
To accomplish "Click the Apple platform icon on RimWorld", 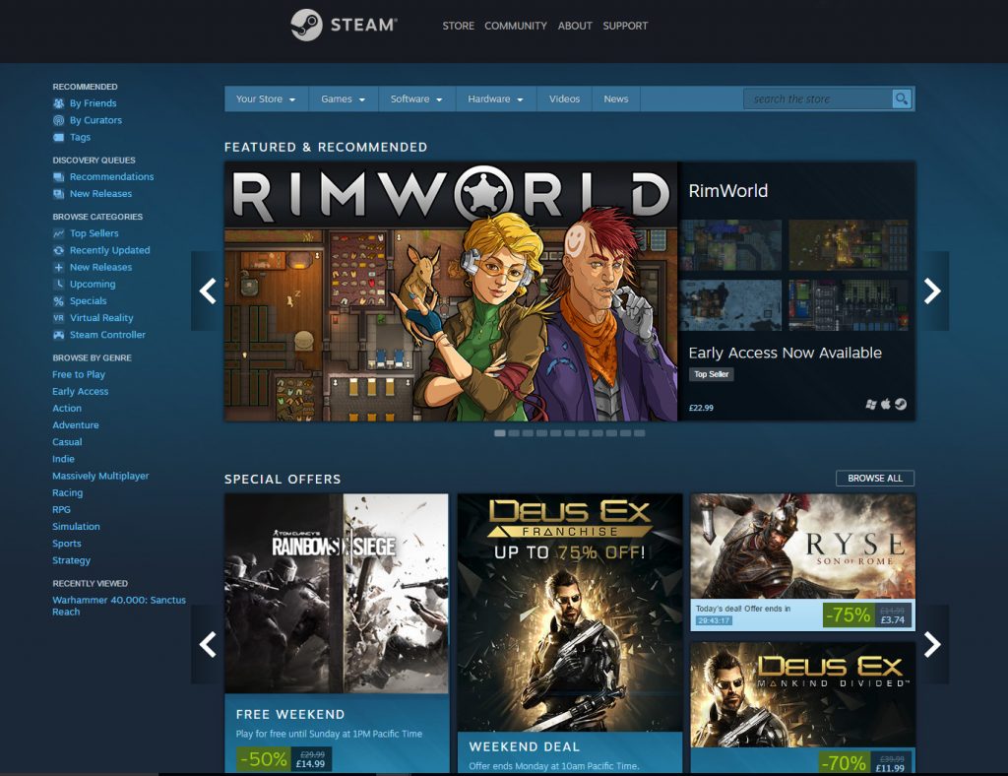I will pos(886,404).
